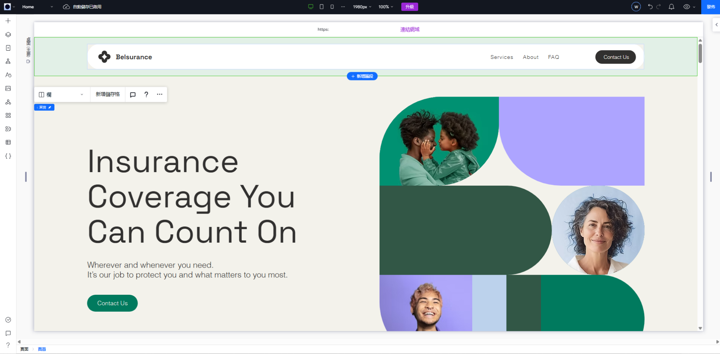Open the CMS table icon

tap(8, 142)
